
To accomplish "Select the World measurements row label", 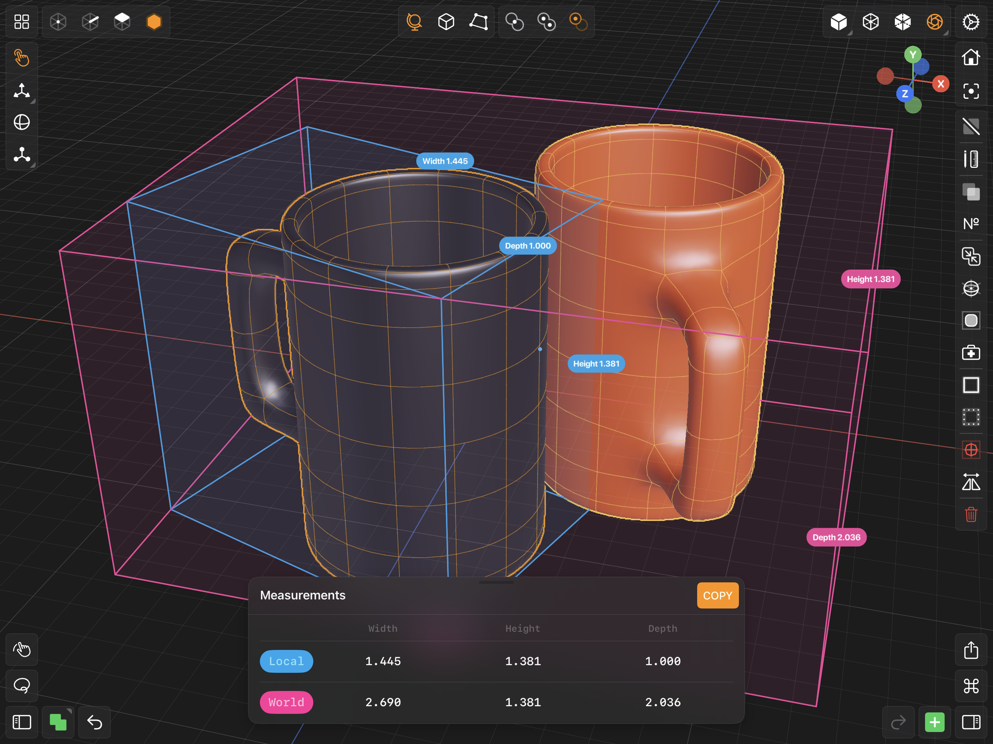I will tap(286, 702).
